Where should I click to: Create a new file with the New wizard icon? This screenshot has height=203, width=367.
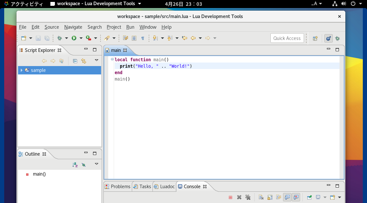[23, 38]
